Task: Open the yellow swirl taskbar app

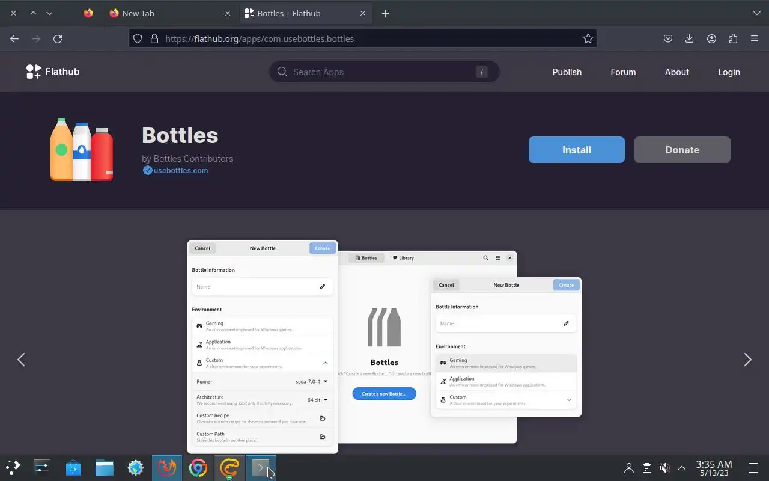Action: click(x=229, y=467)
